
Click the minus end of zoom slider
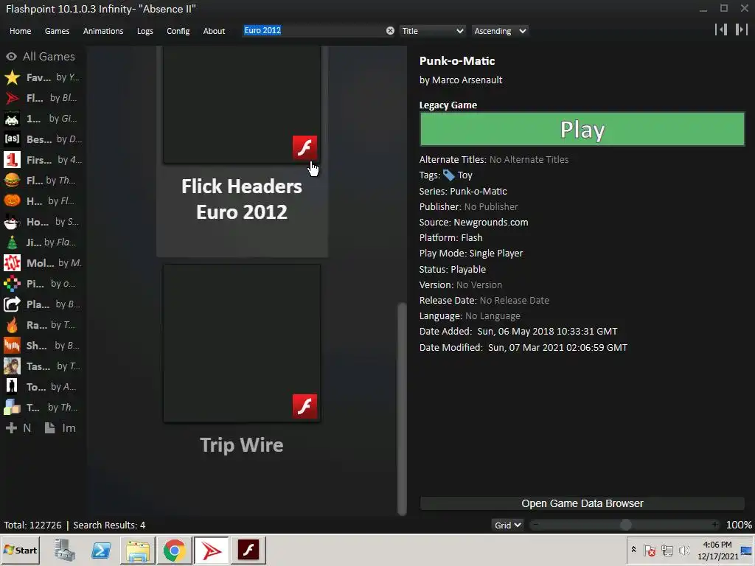pyautogui.click(x=536, y=525)
